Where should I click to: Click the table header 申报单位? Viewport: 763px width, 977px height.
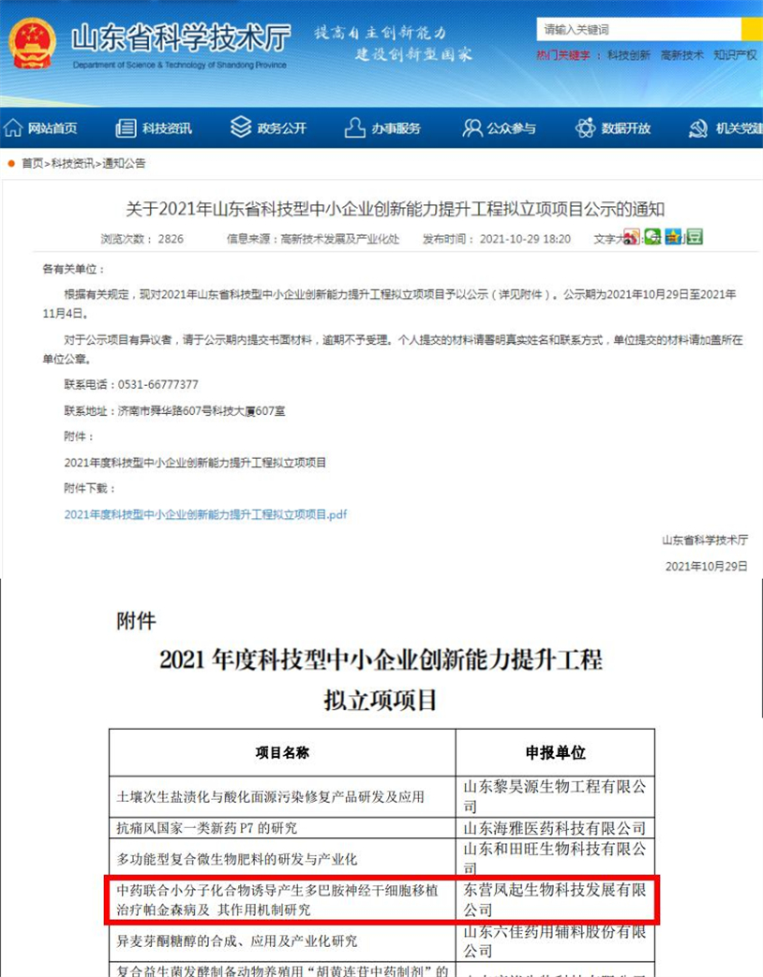point(556,753)
